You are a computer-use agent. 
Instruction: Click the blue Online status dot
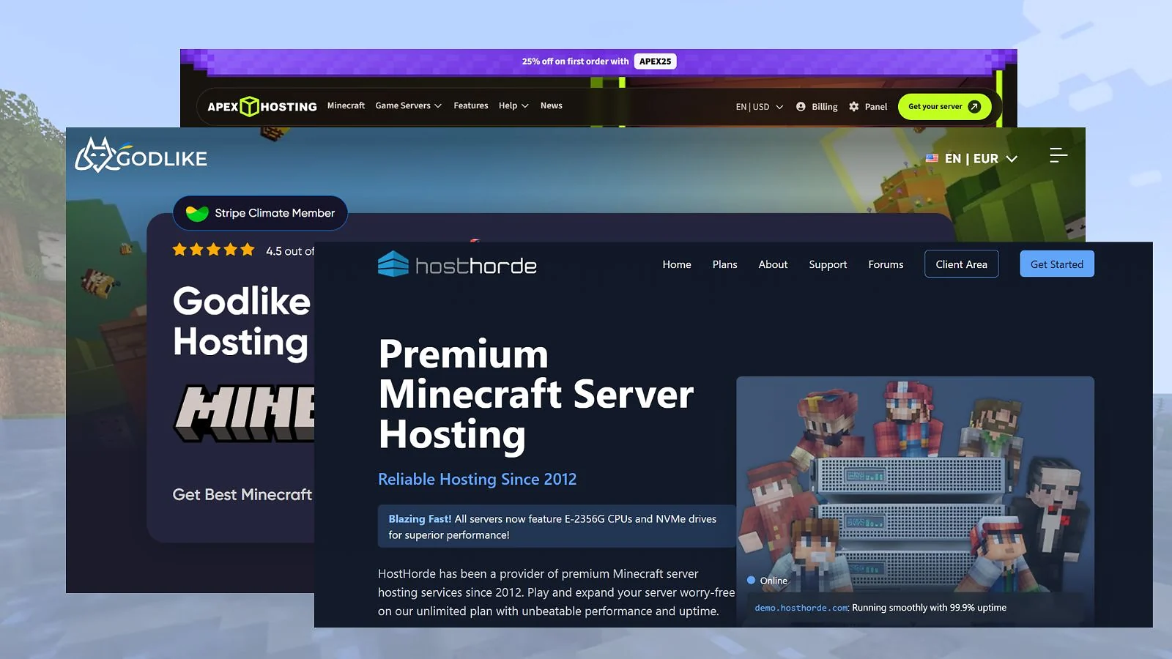(751, 580)
